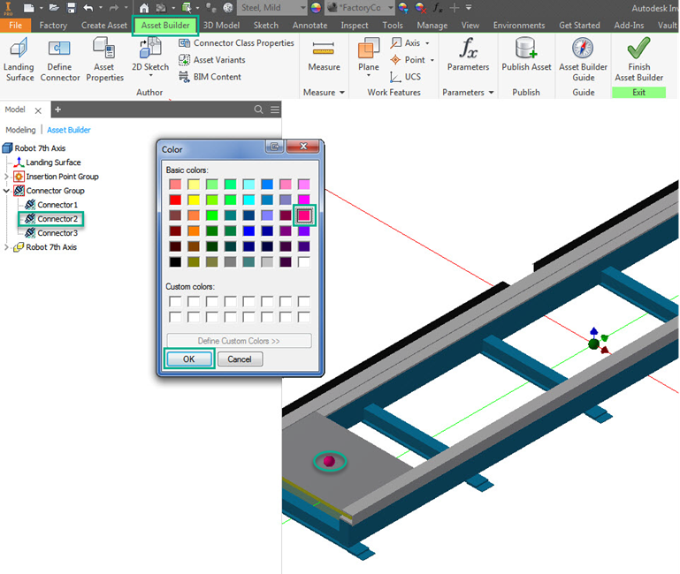Expand the Plane dropdown arrow
Viewport: 680px width, 574px height.
click(369, 76)
